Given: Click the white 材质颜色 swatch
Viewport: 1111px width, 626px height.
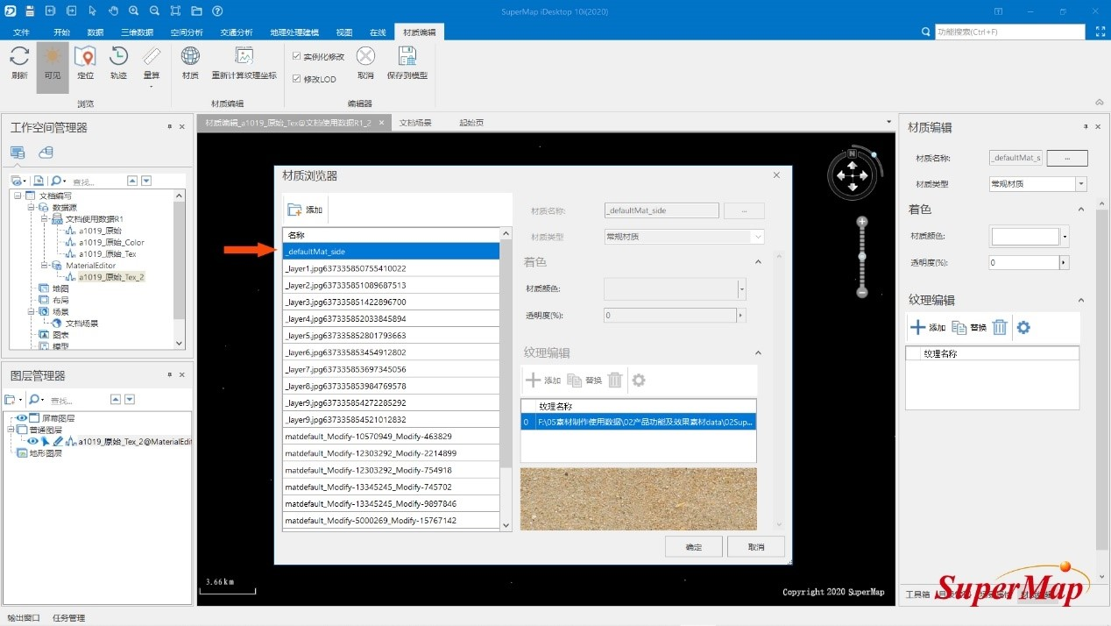Looking at the screenshot, I should (1024, 237).
